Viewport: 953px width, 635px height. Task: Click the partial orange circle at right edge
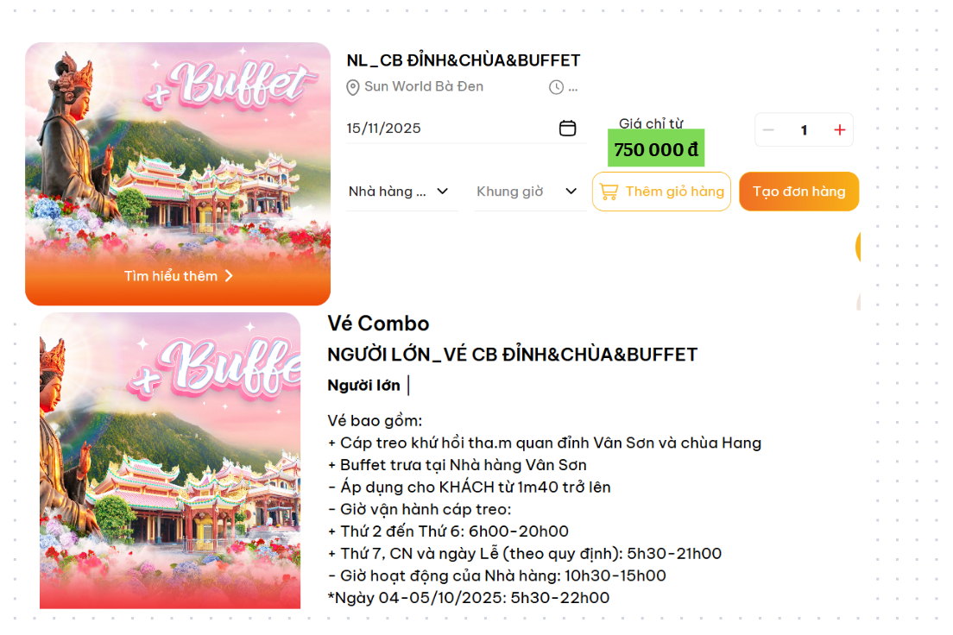coord(857,246)
